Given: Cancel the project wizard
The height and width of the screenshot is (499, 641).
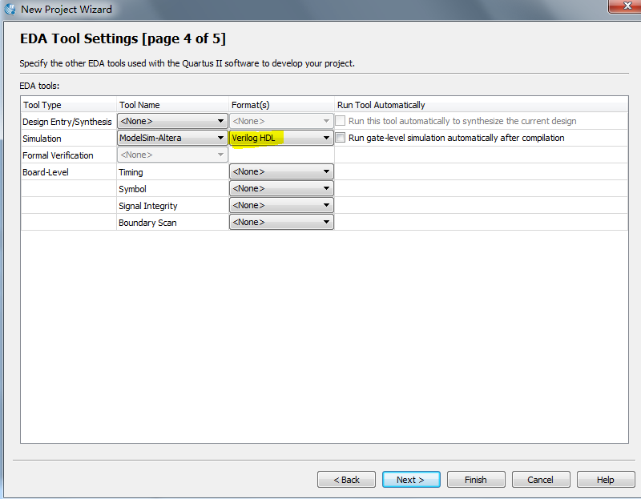Looking at the screenshot, I should (540, 480).
